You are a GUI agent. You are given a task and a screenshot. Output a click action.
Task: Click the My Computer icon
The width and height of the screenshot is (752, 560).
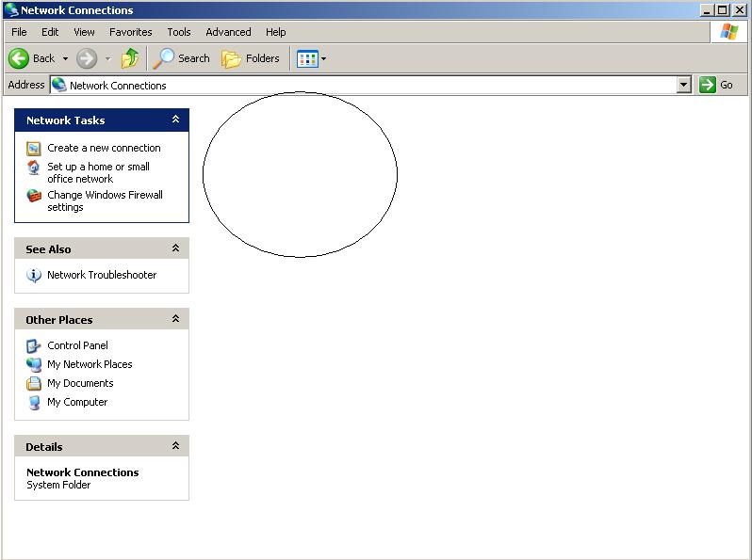pos(34,403)
